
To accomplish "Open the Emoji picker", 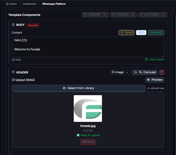I will coord(127,33).
